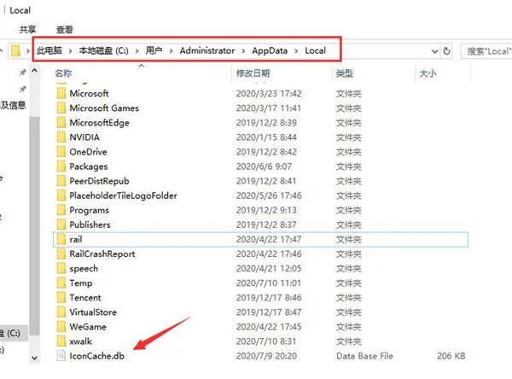Image resolution: width=512 pixels, height=379 pixels.
Task: Click the PeerDistRepub folder icon
Action: tap(61, 181)
